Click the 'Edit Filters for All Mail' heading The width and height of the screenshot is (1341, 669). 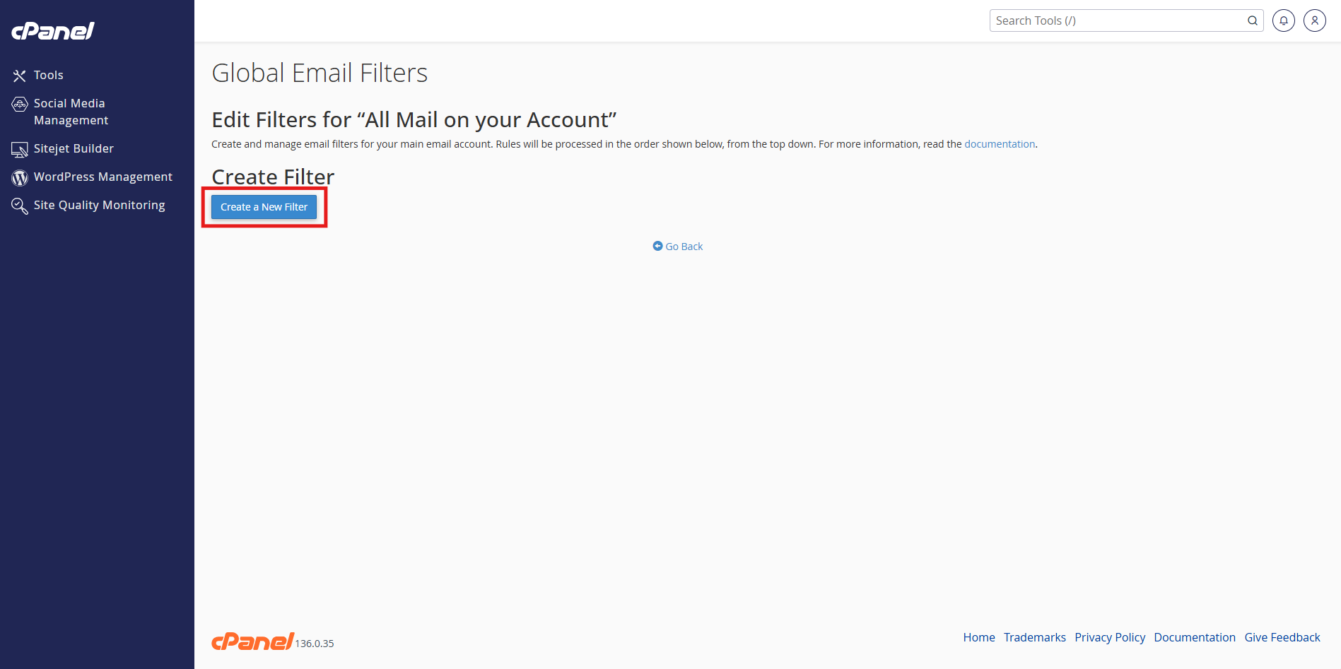[414, 120]
